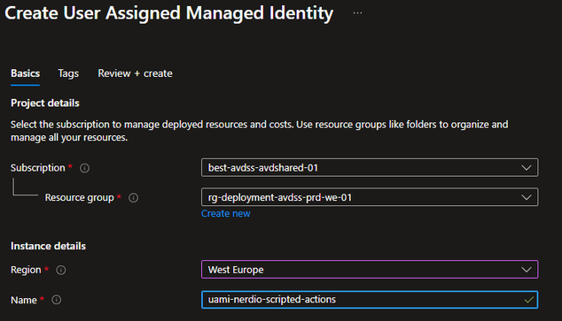Click the Create new resource group link
The image size is (562, 321).
coord(226,213)
